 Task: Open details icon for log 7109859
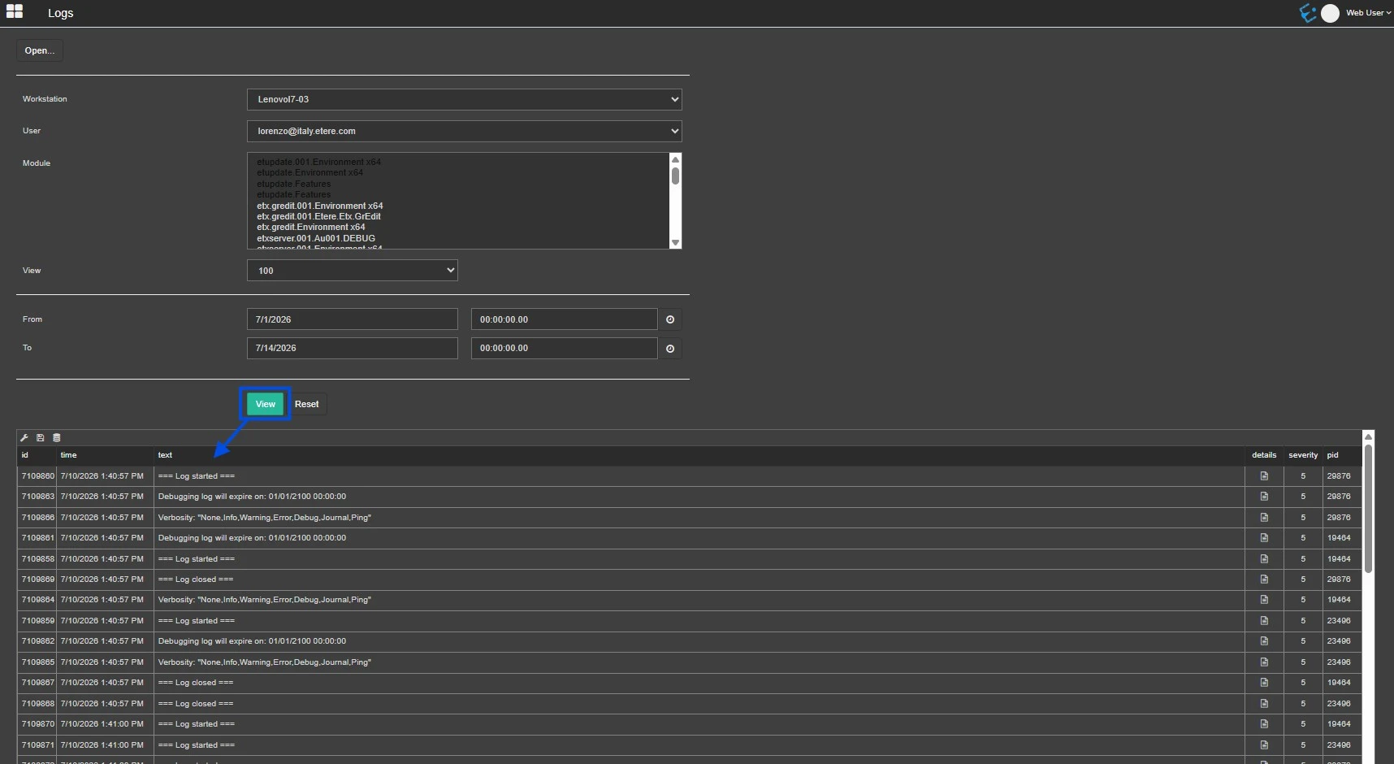click(1264, 621)
